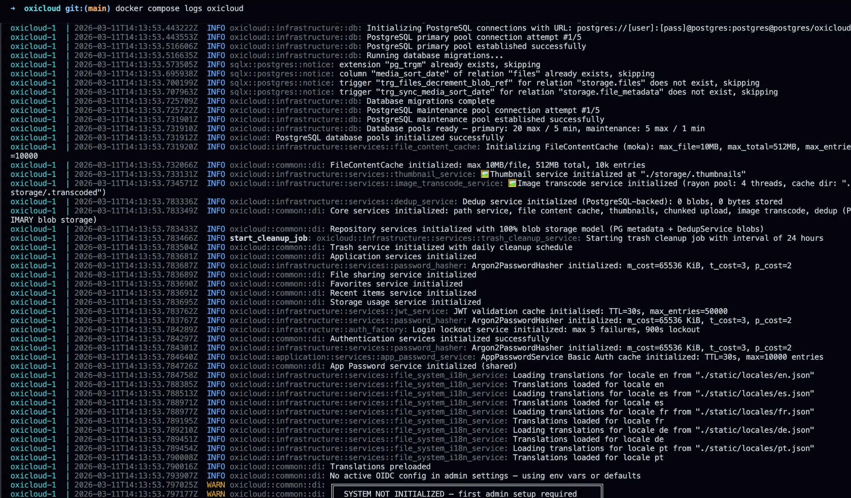The image size is (851, 498).
Task: Click the 'Translations preloaded' log message
Action: click(380, 467)
